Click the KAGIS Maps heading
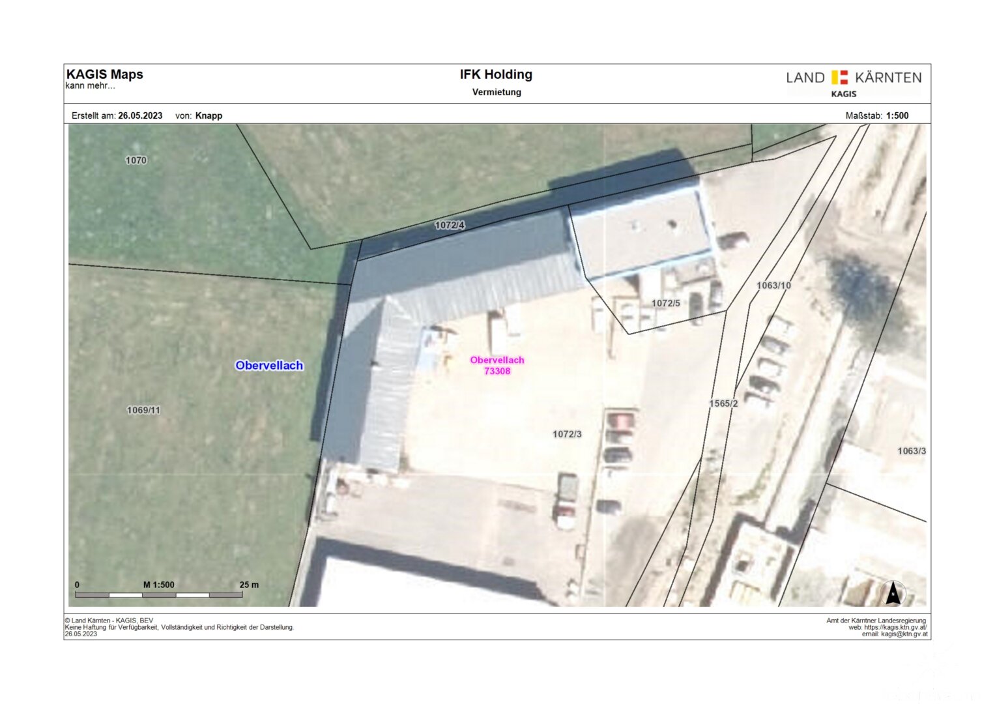The height and width of the screenshot is (704, 995). [105, 74]
